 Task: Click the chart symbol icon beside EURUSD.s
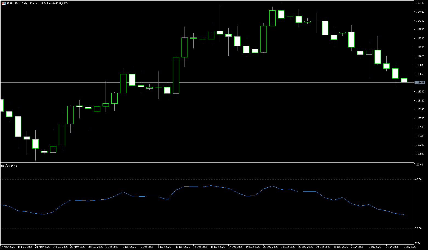[x=4, y=3]
